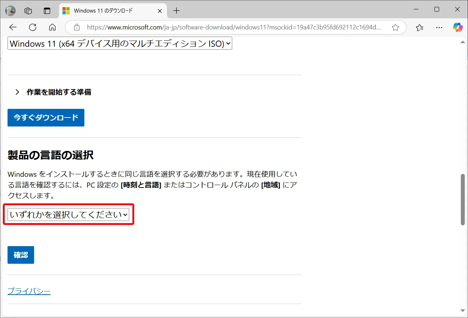The height and width of the screenshot is (318, 468).
Task: Maximize the browser window
Action: coord(437,10)
